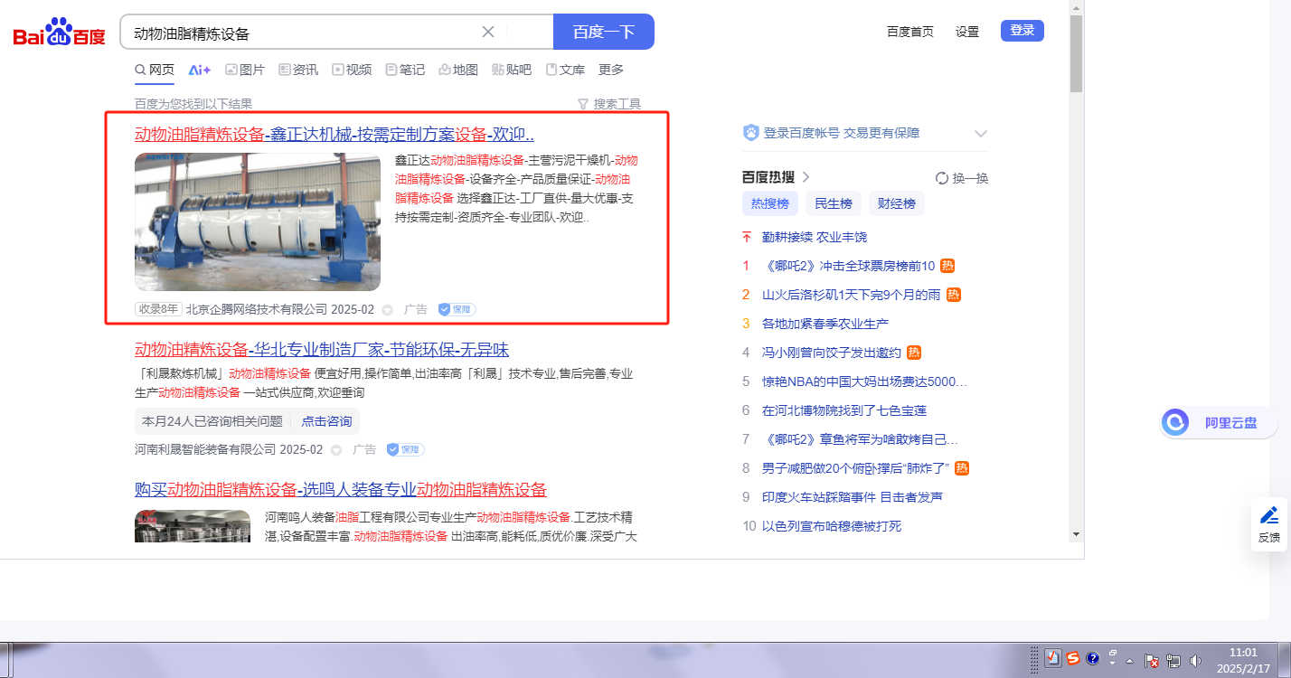Click the 保障 badge under 河南利晟智能装备有限公司
Screen dimensions: 1291x678
click(x=406, y=449)
